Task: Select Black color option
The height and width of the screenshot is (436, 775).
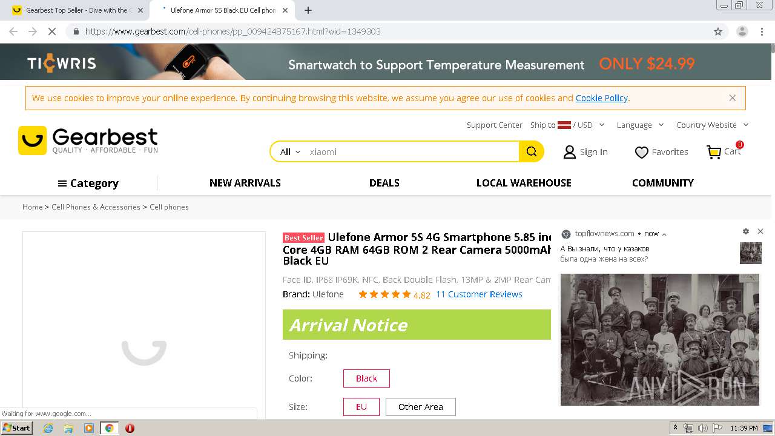Action: coord(366,378)
